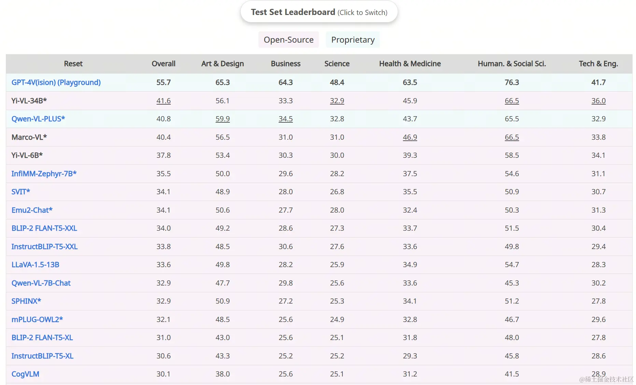Click SPHINX Art & Design score 50.9
The width and height of the screenshot is (636, 385).
click(x=223, y=301)
